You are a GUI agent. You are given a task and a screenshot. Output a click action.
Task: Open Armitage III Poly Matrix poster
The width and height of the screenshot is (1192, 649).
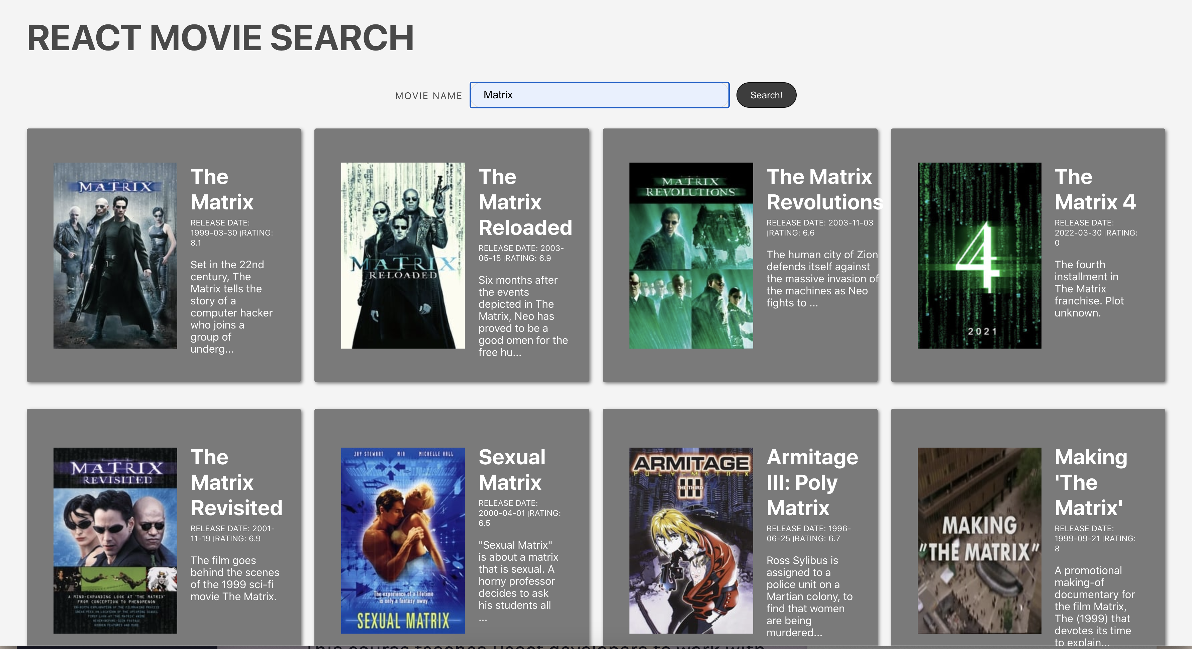point(691,540)
